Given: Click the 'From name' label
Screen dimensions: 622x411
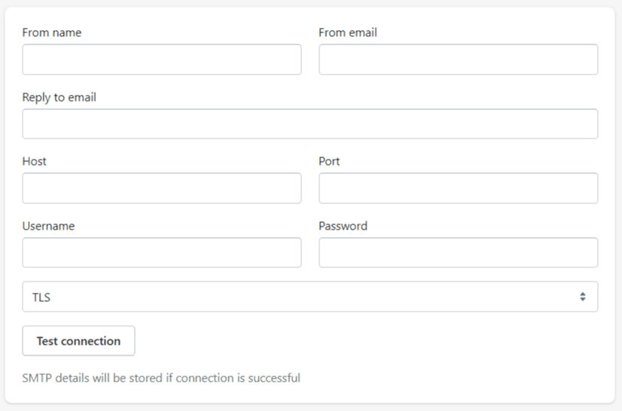Looking at the screenshot, I should coord(52,32).
